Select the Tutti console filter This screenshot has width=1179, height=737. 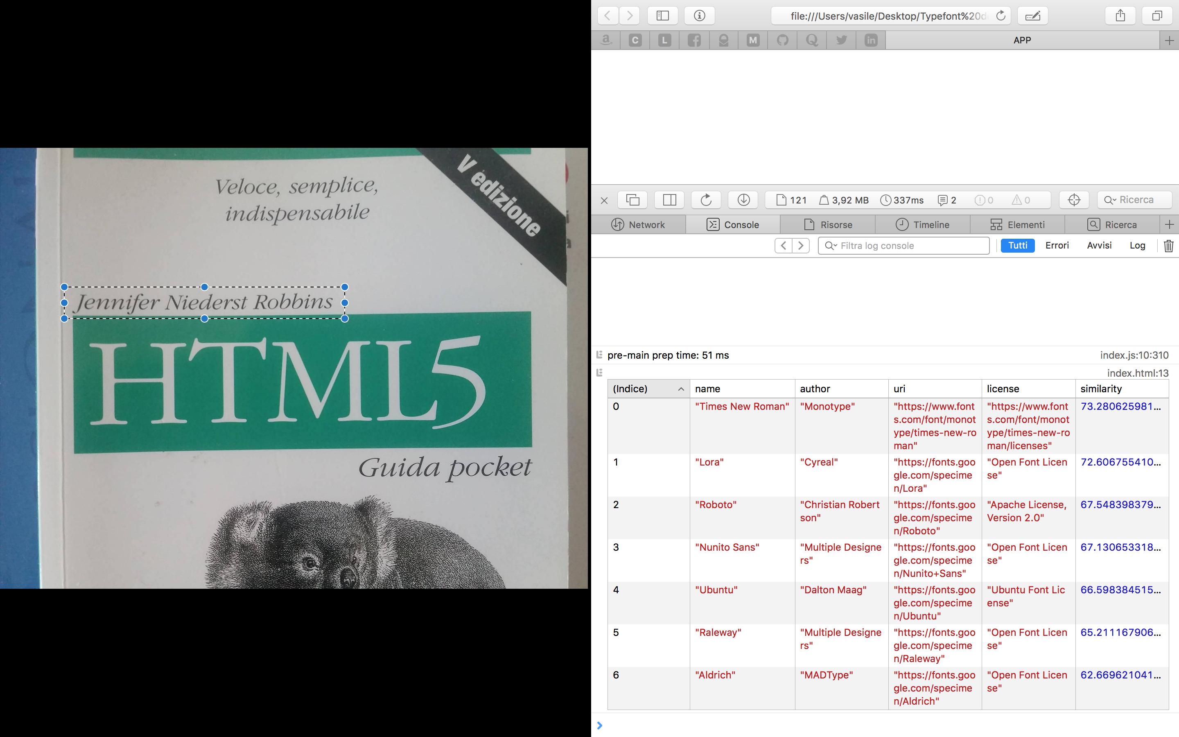[1017, 246]
